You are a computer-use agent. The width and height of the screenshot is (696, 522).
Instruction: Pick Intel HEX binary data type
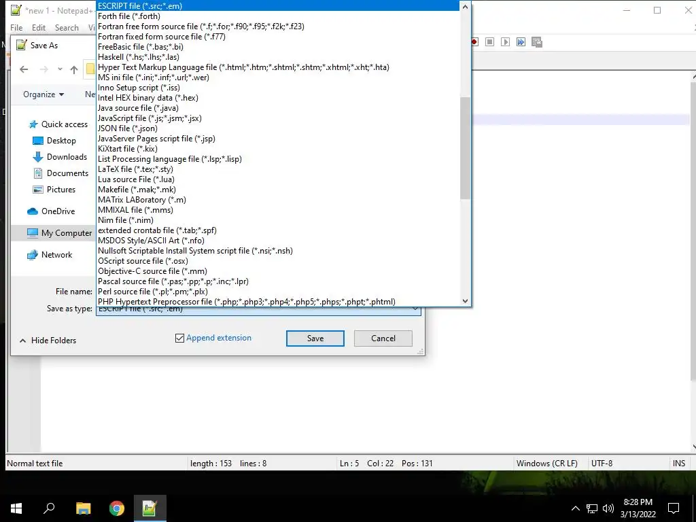277,98
